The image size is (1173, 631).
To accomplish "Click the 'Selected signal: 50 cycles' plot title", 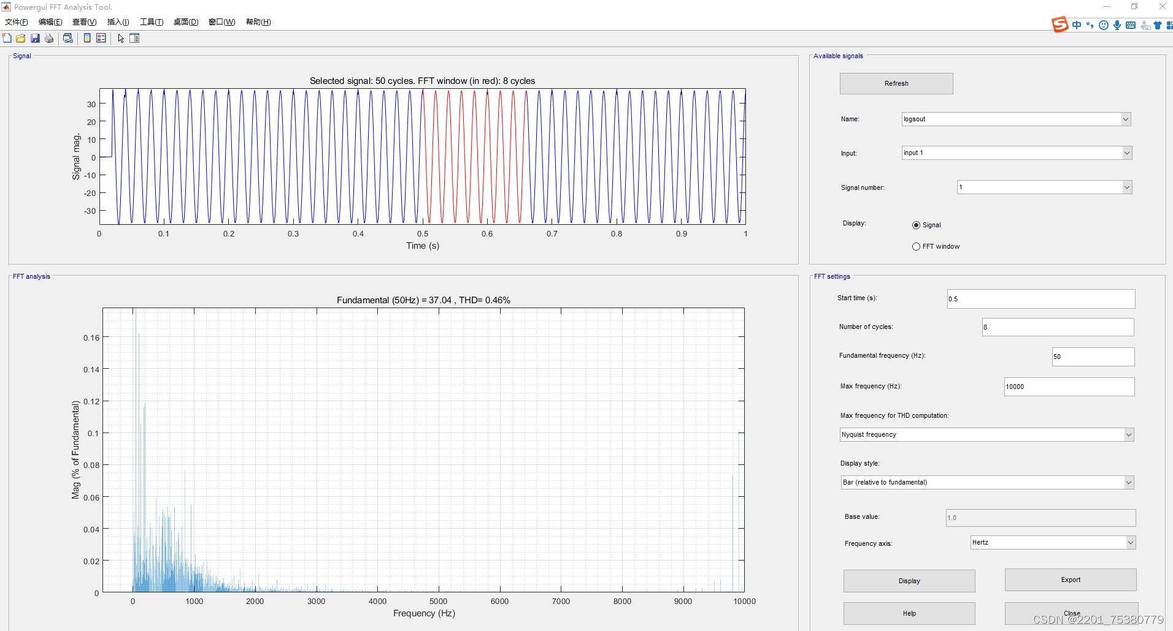I will tap(422, 81).
